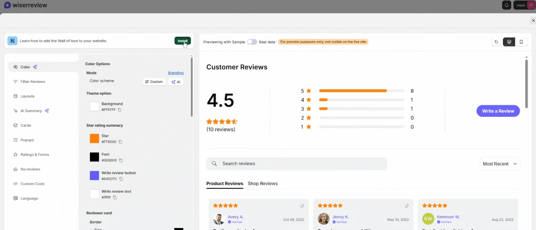Switch to the Product Reviews tab
The width and height of the screenshot is (536, 230).
[225, 184]
